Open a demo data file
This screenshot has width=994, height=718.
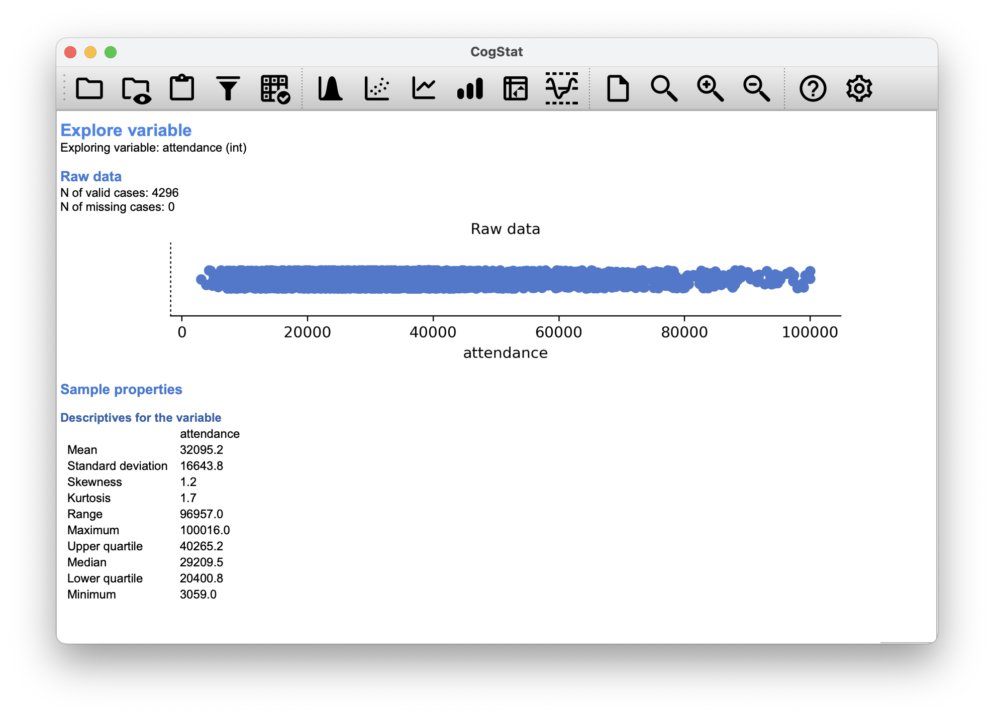136,88
